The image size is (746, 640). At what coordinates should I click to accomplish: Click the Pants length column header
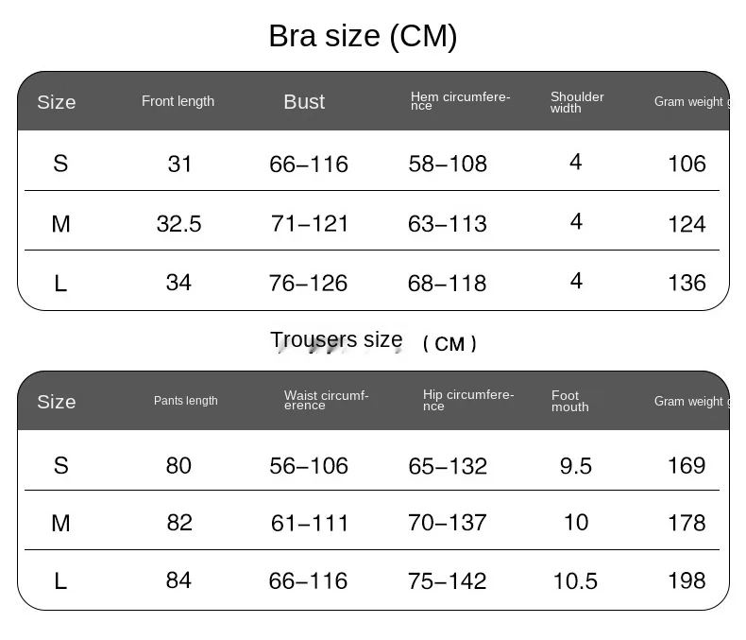click(x=185, y=401)
